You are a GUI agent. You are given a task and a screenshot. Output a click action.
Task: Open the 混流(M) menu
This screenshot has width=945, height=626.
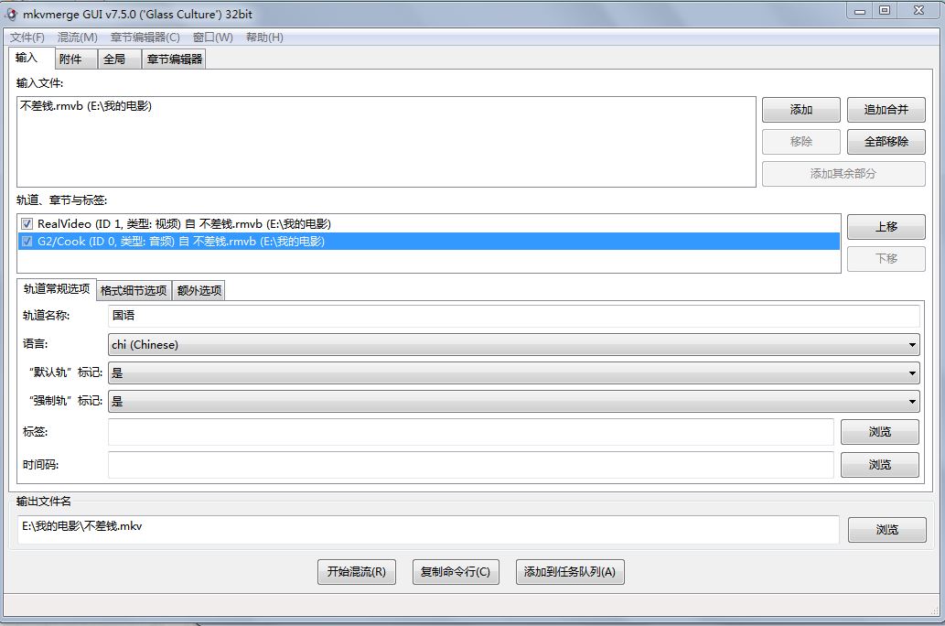77,38
